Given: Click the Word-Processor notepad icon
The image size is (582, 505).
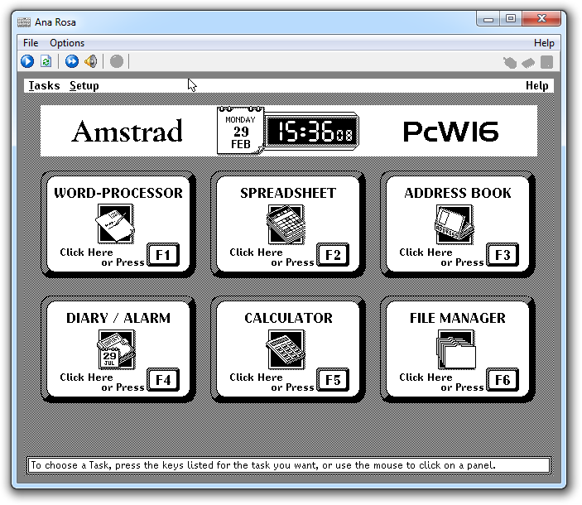Looking at the screenshot, I should (115, 224).
